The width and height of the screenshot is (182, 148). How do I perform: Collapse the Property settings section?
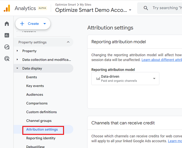68,42
